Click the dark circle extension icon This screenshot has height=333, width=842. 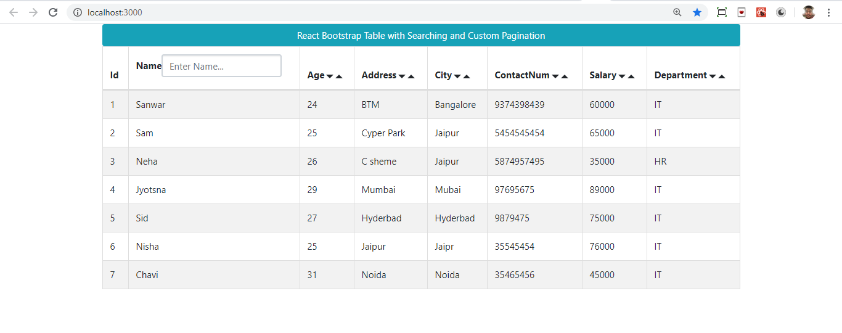click(x=781, y=12)
